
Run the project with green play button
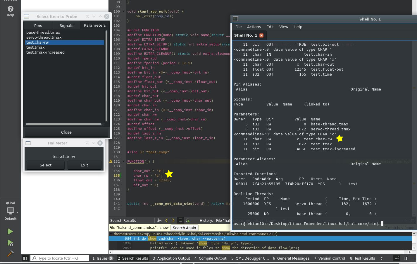tap(10, 231)
